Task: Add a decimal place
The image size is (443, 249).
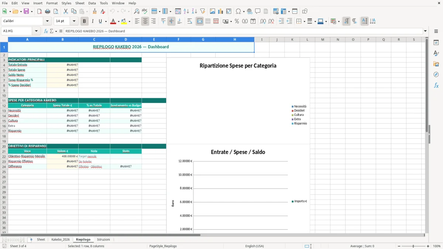Action: point(263,21)
